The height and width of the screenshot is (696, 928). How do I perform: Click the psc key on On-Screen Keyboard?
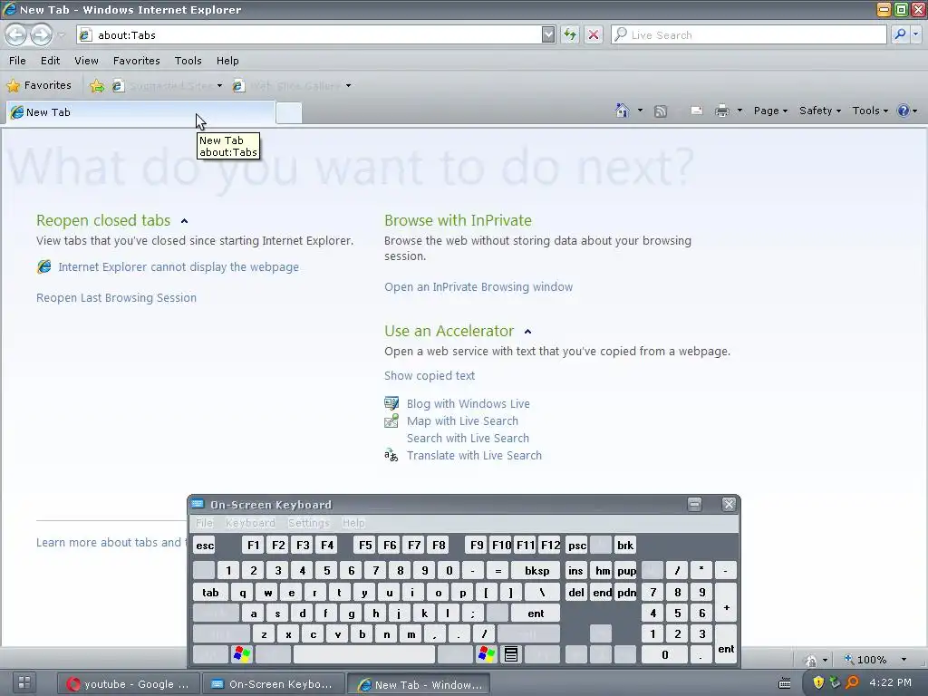point(577,545)
